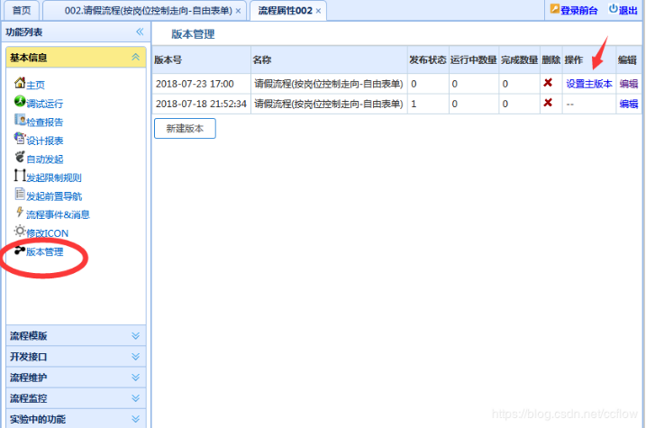The height and width of the screenshot is (428, 646).
Task: Click the check report icon beside 检查报告
Action: tap(20, 120)
